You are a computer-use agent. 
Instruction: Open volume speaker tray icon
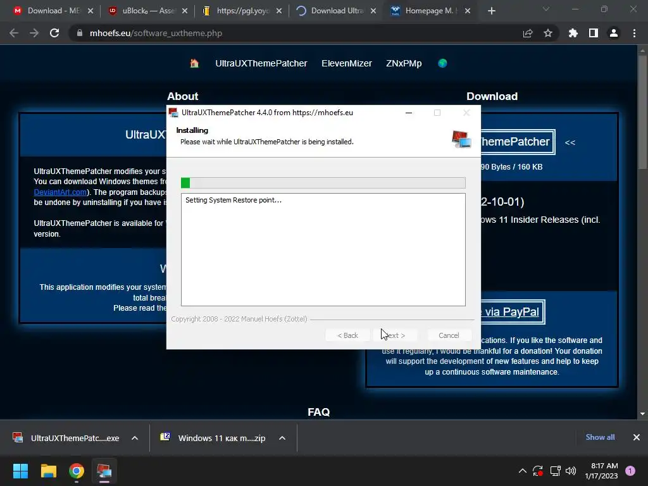pyautogui.click(x=571, y=471)
